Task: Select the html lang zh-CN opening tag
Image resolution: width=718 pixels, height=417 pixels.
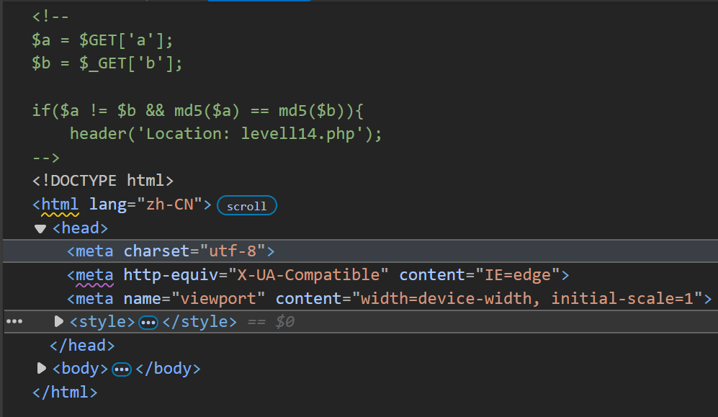Action: click(122, 204)
